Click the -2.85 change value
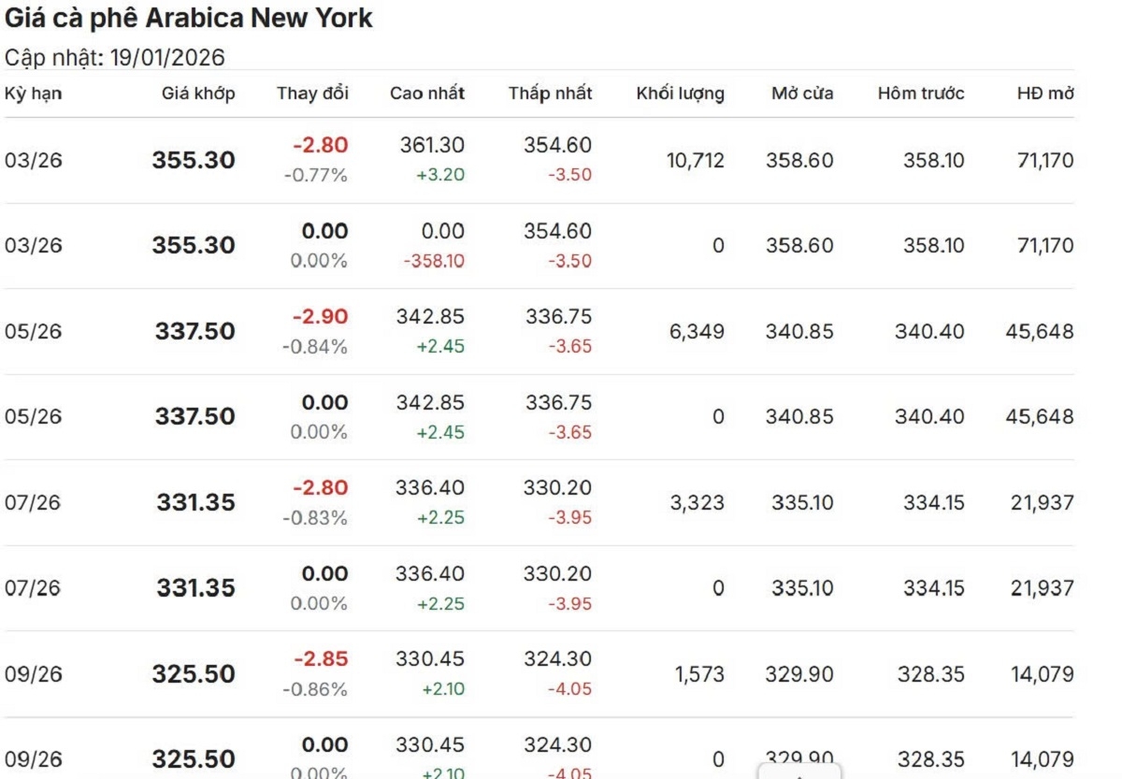 point(321,658)
